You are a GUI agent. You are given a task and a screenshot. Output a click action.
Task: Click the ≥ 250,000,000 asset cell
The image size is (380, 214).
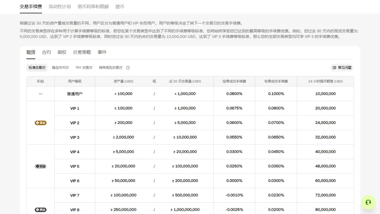pos(123,210)
